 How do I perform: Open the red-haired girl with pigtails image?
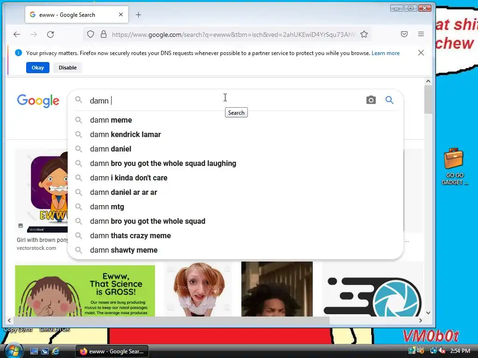(x=199, y=289)
